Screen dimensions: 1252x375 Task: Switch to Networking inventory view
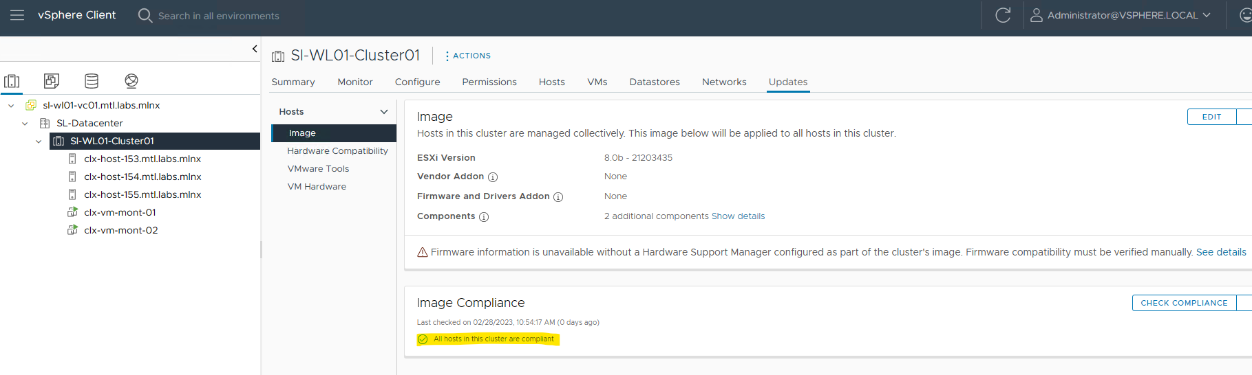pos(131,81)
